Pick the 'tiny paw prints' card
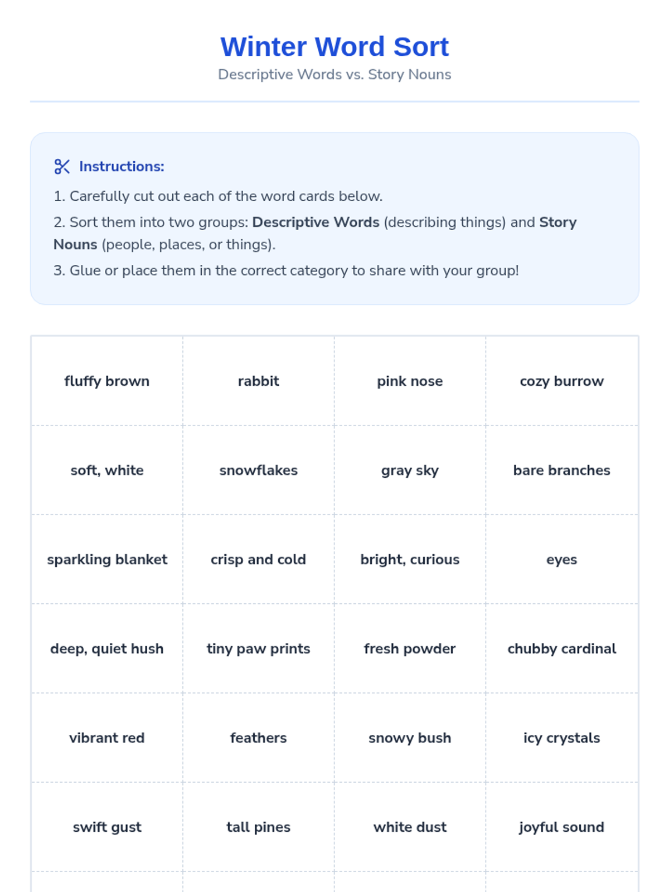This screenshot has height=892, width=669. click(259, 648)
